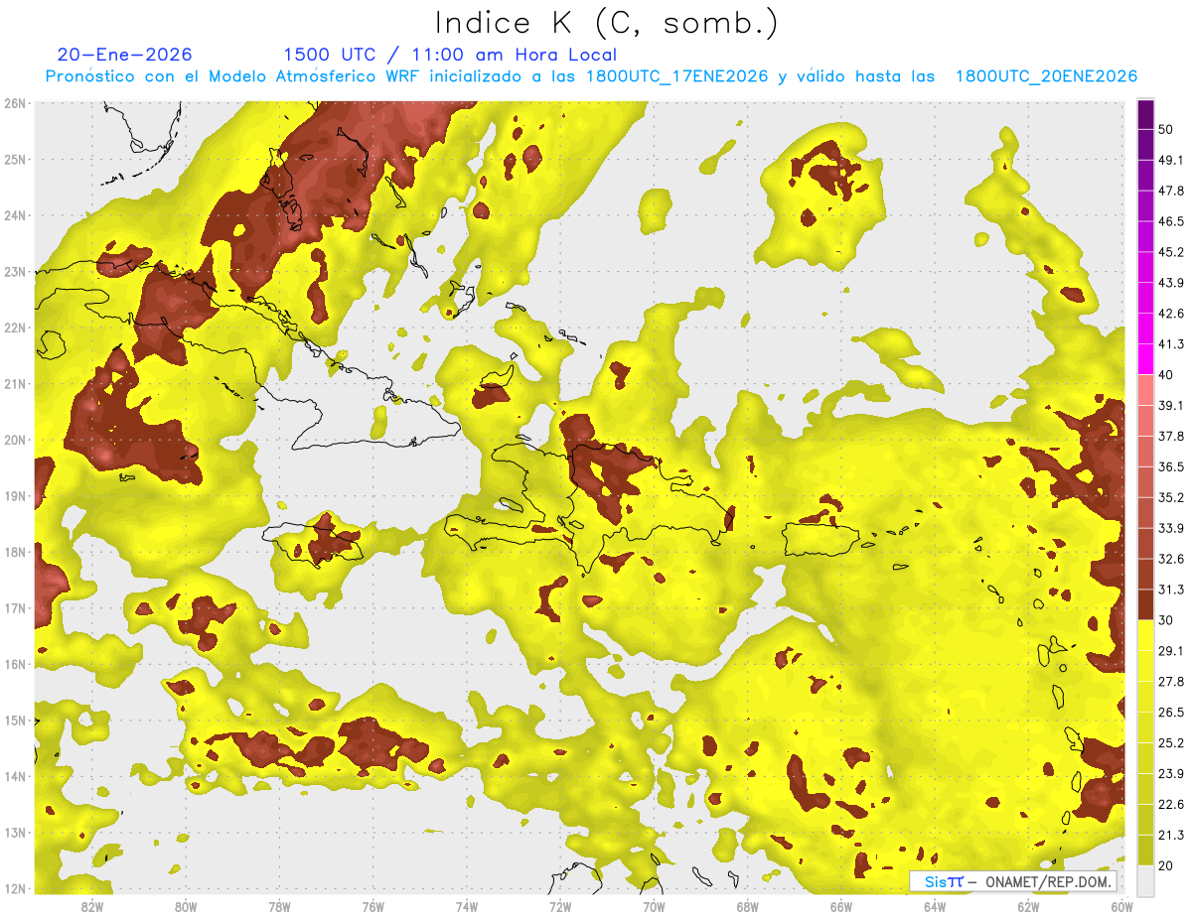Click the color bar value '45.2'

tap(1171, 252)
